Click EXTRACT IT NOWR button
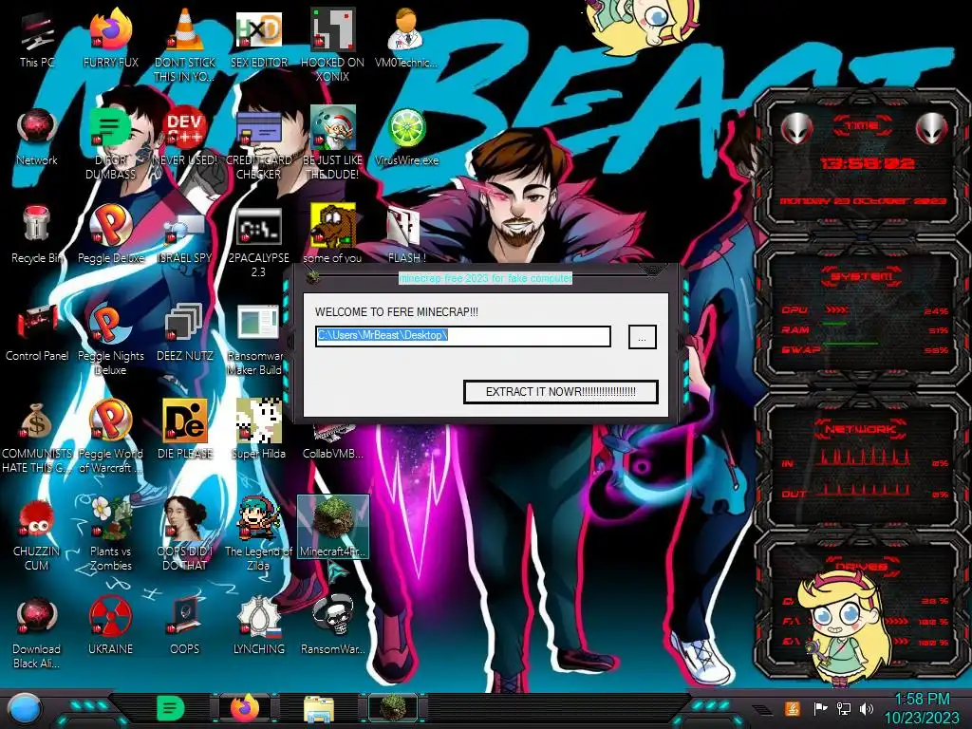 click(x=560, y=392)
